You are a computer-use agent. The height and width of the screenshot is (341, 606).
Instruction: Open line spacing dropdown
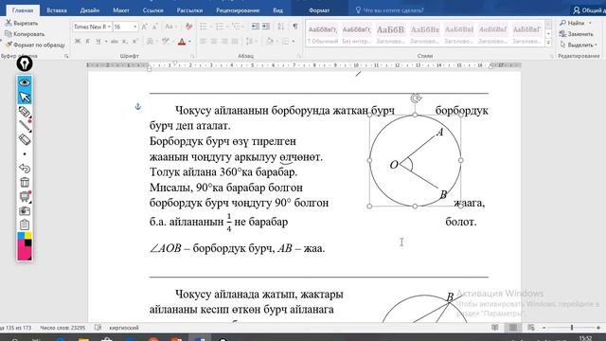(252, 41)
